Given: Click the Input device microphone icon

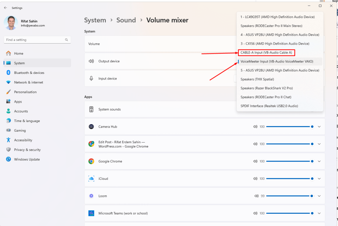Looking at the screenshot, I should (91, 79).
